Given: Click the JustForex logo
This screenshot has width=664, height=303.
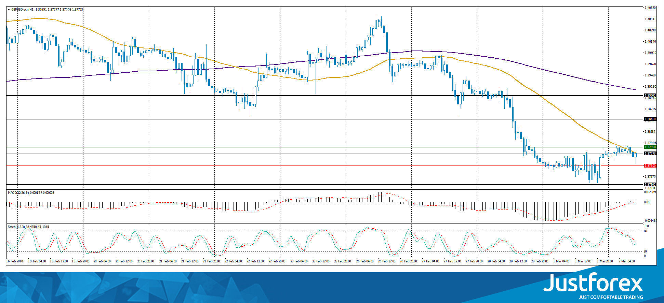Looking at the screenshot, I should 593,286.
